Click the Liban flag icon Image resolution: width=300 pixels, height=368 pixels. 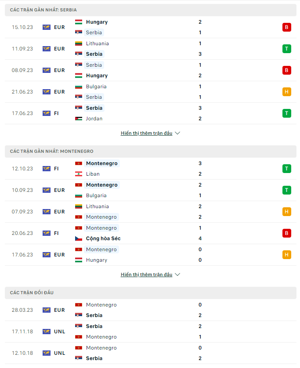click(79, 174)
